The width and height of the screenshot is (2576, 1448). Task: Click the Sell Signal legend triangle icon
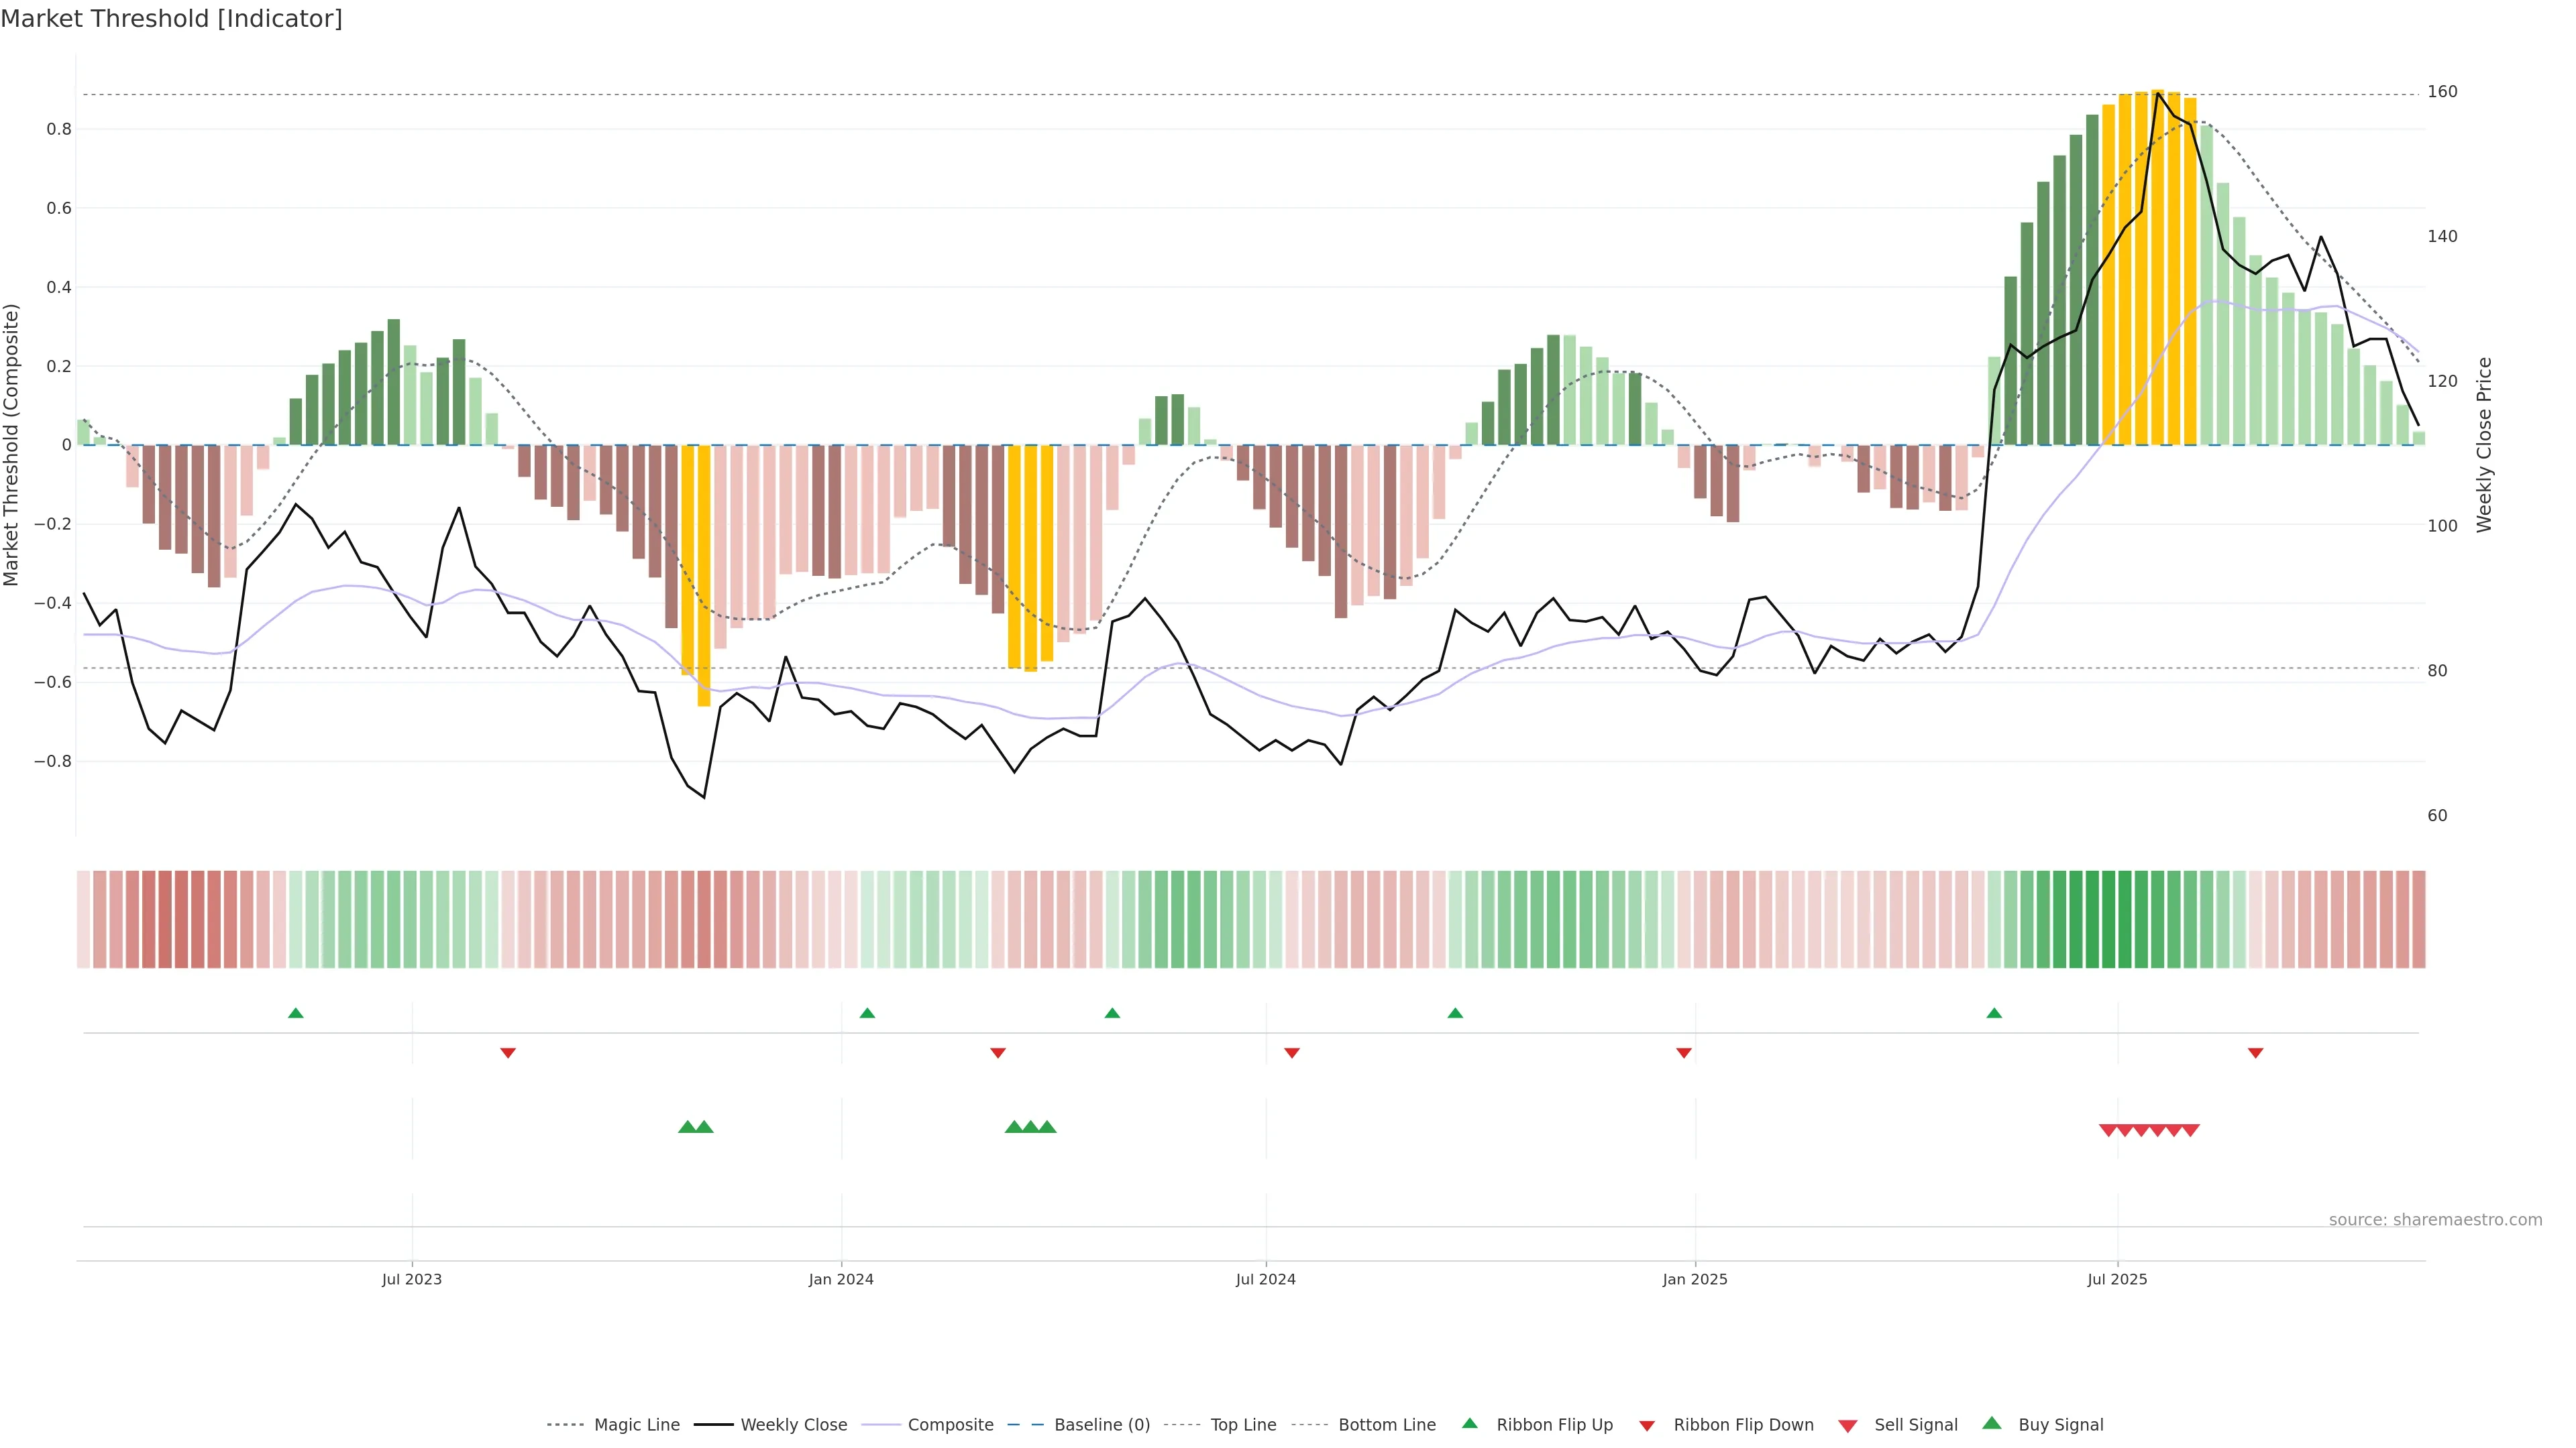[1848, 1426]
